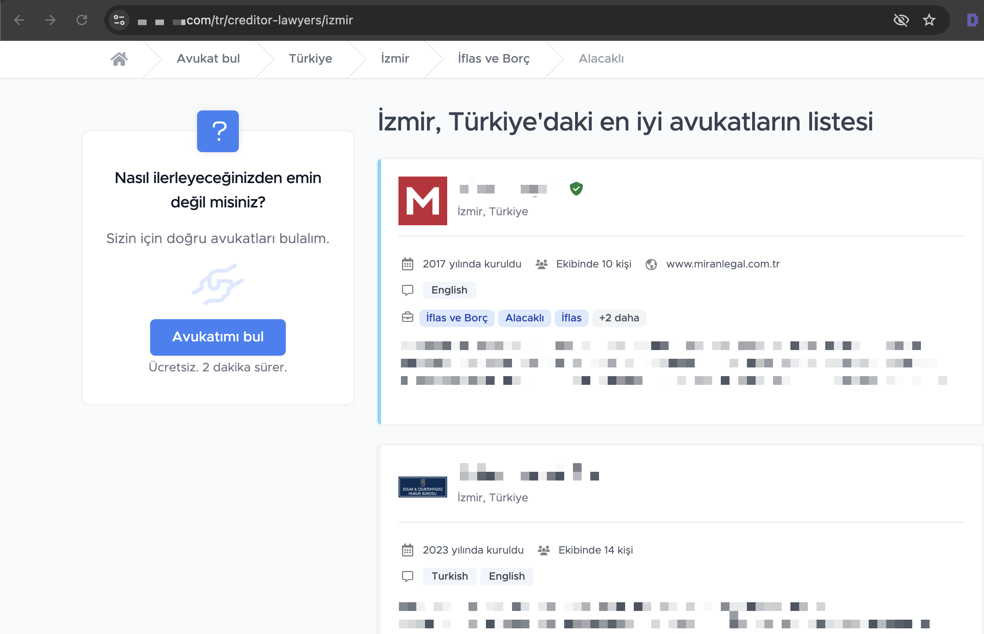
Task: Open the profile avatar menu
Action: pos(973,20)
